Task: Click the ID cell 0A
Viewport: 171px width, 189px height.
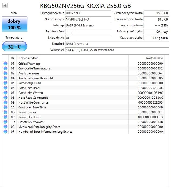Action: coord(12,107)
